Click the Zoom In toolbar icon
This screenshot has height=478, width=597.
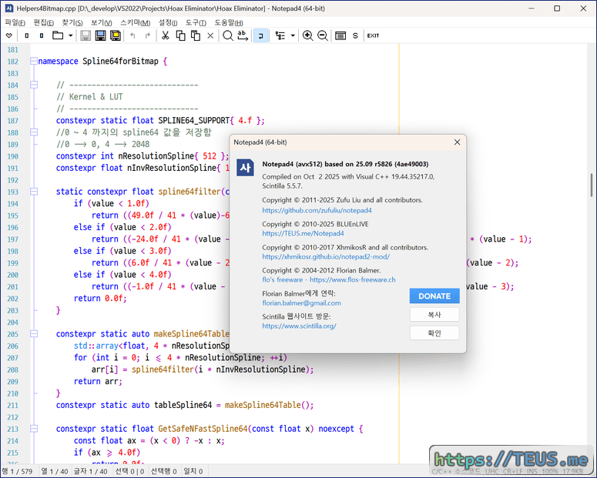pyautogui.click(x=308, y=35)
